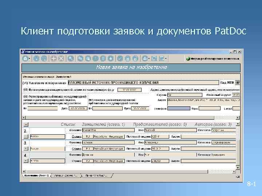This screenshot has width=262, height=196.
Task: Click left arrow of lower horizontal scrollbar
Action: (24, 171)
